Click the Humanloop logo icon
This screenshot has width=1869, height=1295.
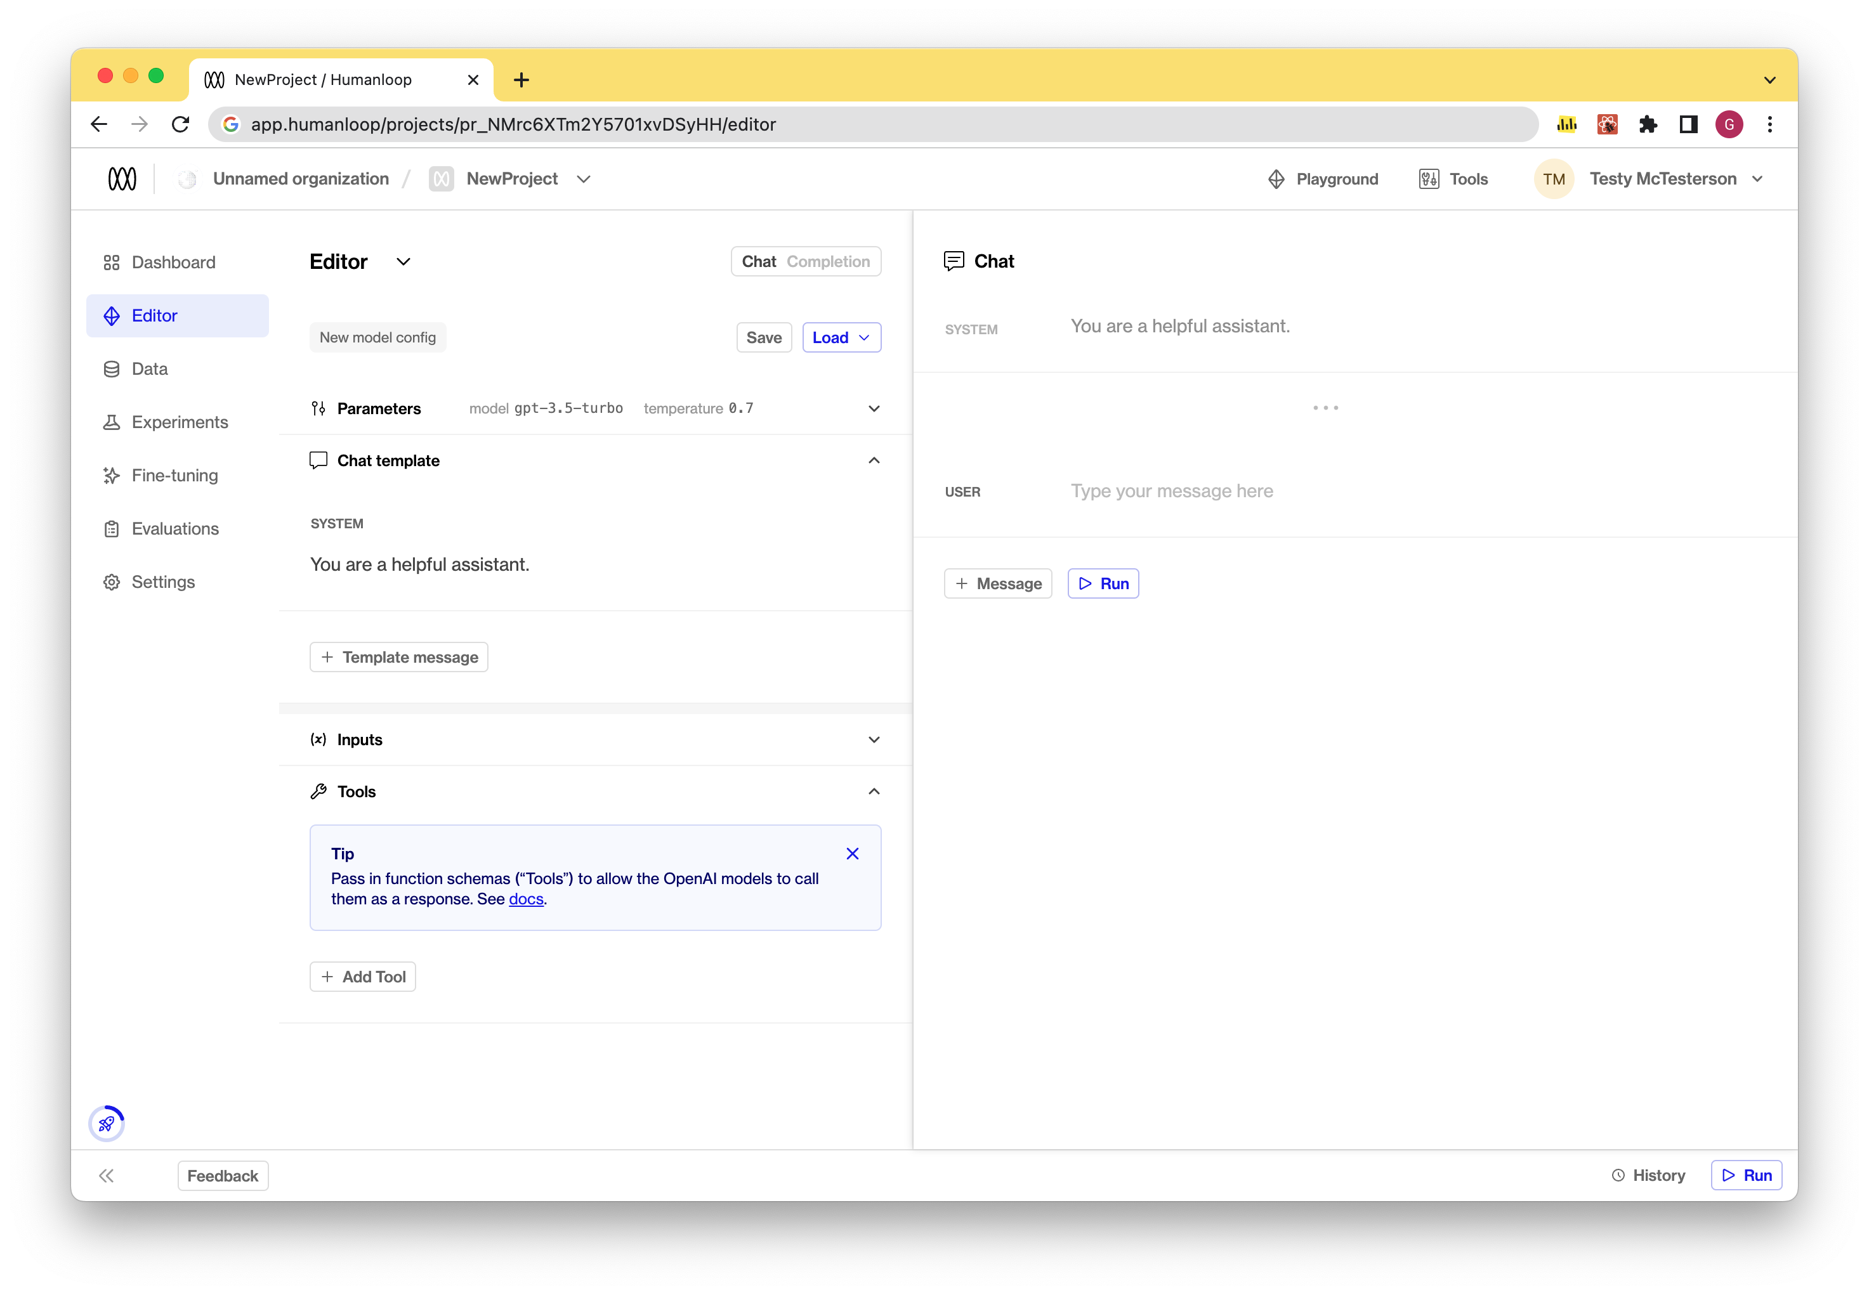122,178
